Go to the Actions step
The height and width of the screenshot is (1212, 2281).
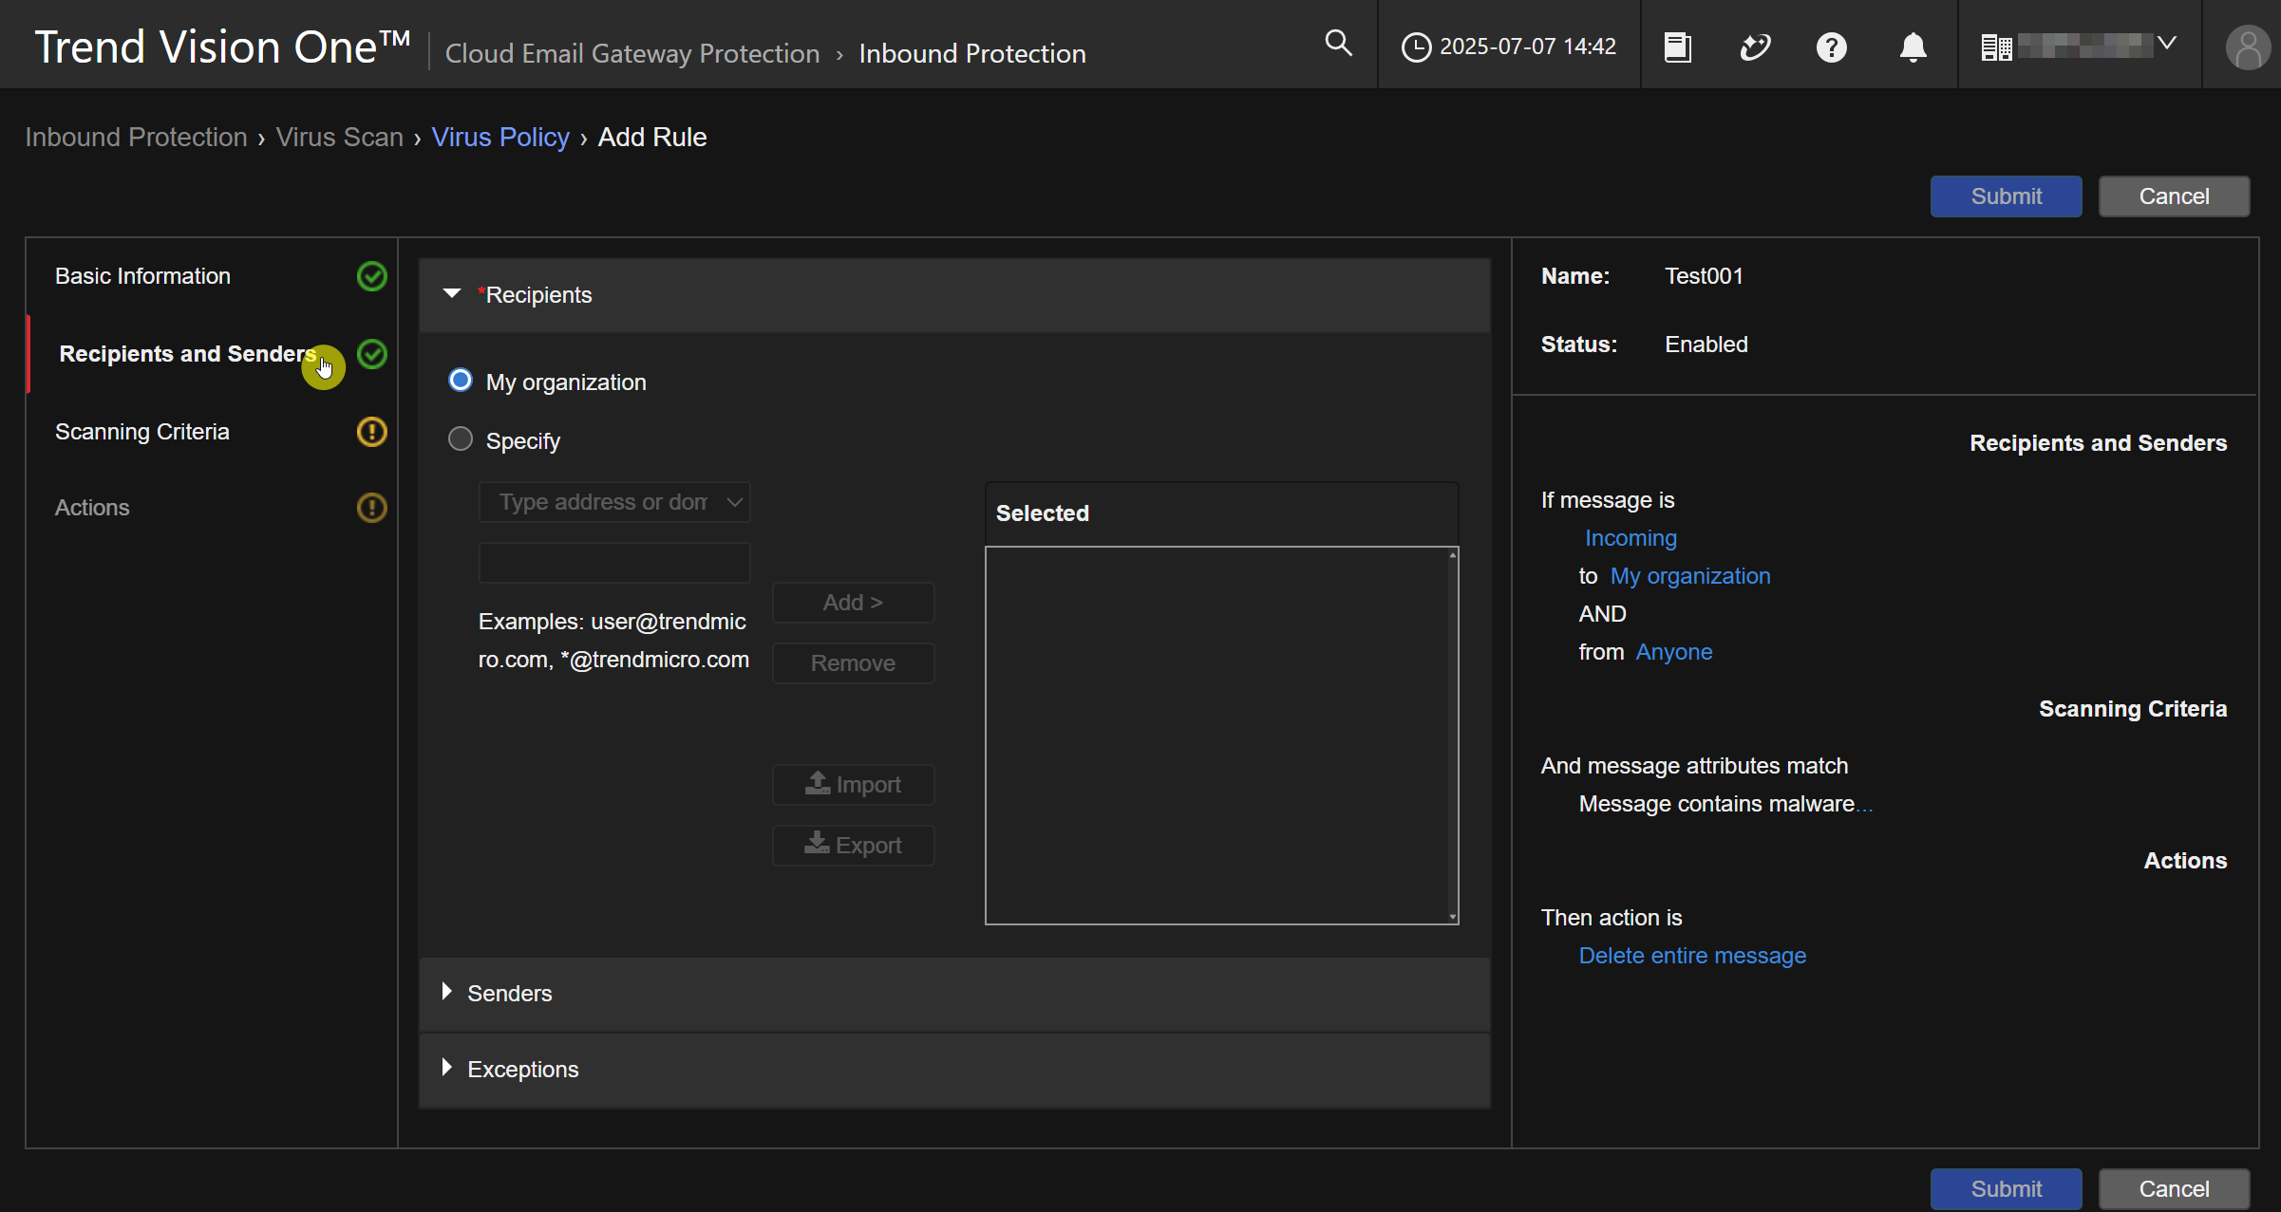click(92, 508)
